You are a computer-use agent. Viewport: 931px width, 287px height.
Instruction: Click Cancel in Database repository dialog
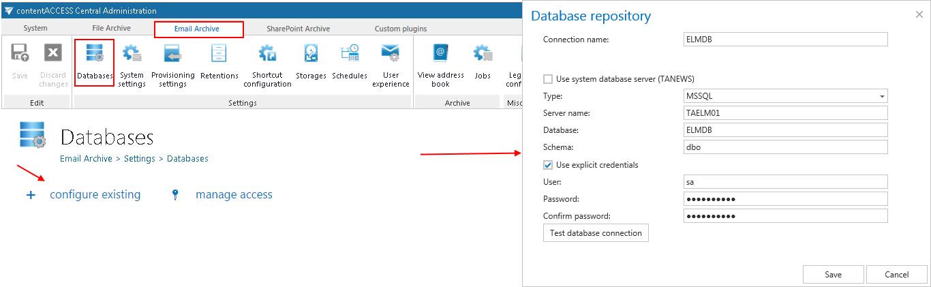[x=896, y=275]
